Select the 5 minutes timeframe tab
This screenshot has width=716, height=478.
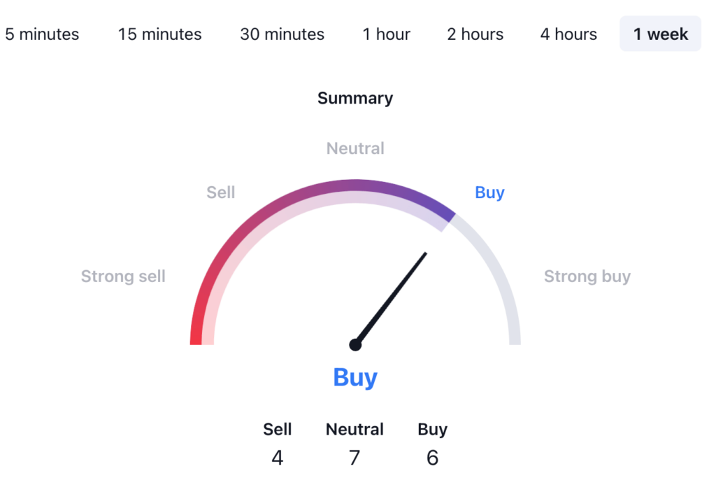[x=42, y=34]
